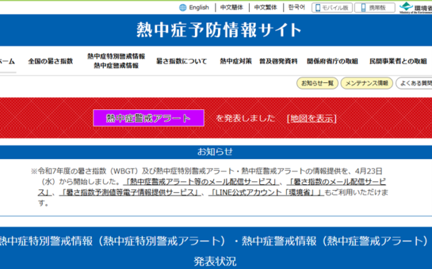Image resolution: width=432 pixels, height=269 pixels.
Task: Click the globe icon beside English
Action: coord(183,7)
